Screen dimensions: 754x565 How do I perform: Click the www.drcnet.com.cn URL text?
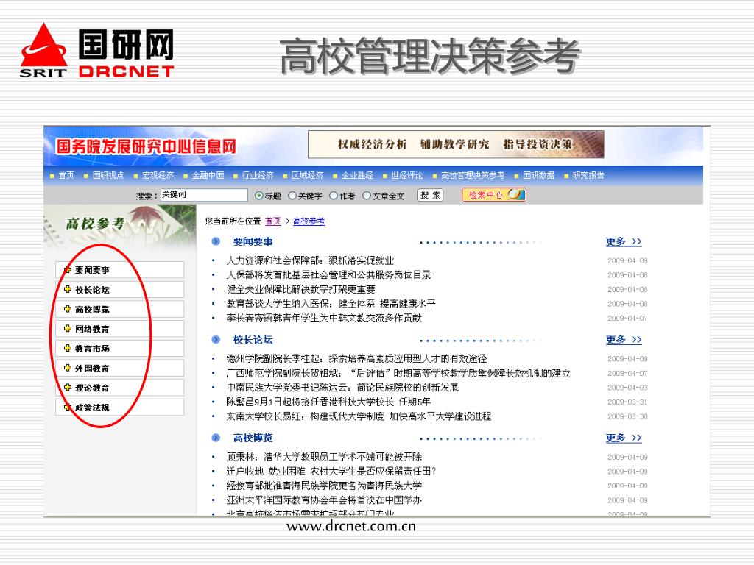(x=351, y=527)
